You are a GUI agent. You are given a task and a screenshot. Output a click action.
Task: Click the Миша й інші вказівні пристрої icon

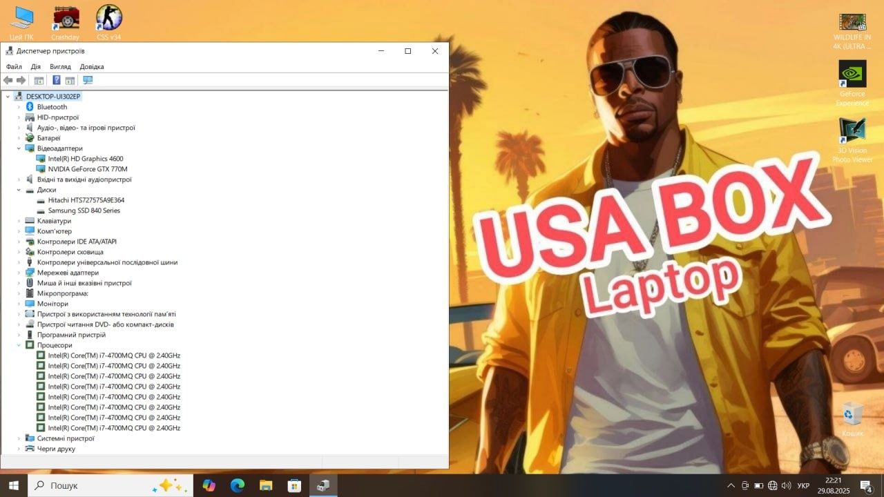(x=30, y=283)
